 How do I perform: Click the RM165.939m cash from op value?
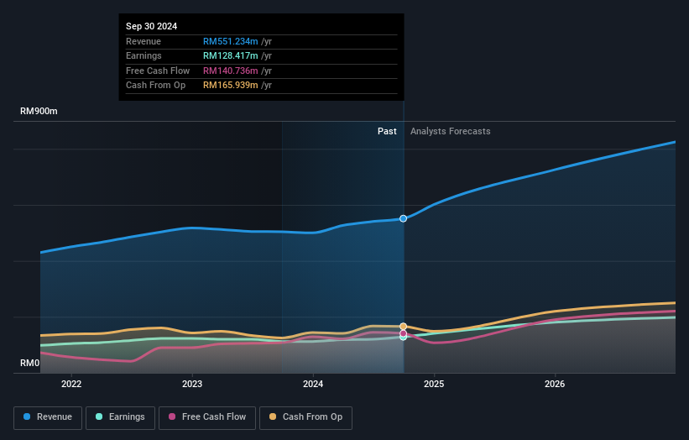pos(230,86)
